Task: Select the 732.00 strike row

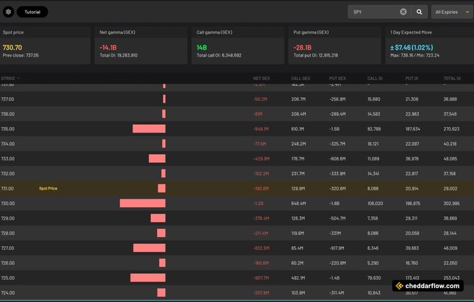Action: [x=237, y=174]
